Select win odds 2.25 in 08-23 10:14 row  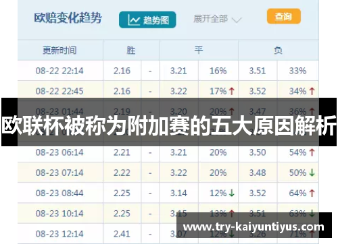(x=122, y=214)
